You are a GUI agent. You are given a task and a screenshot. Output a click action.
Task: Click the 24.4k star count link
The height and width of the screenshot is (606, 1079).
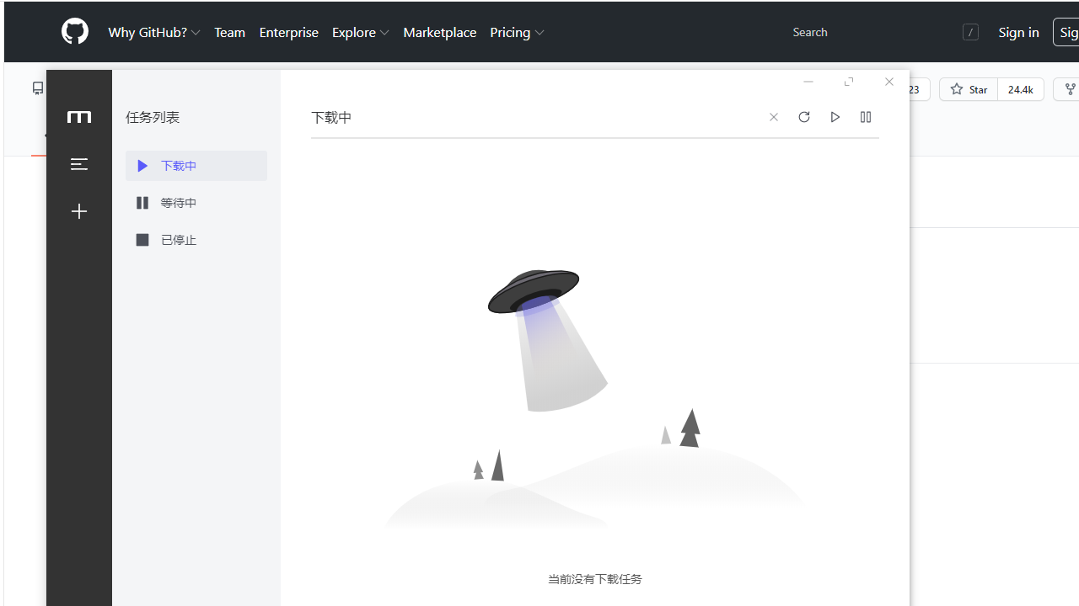[x=1020, y=89]
